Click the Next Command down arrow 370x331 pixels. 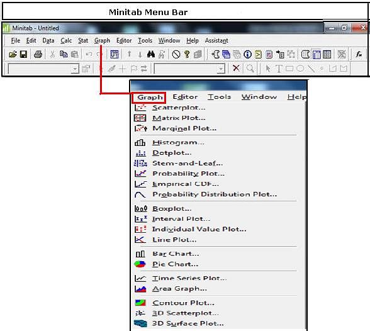pos(140,55)
